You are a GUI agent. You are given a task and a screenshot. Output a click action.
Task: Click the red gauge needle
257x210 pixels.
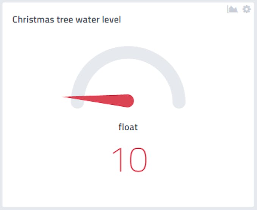[99, 100]
